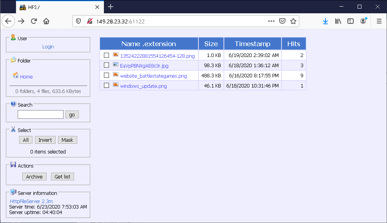Tick the checkbox for EaVpPBNXgAE8s3r.jpg

pos(106,65)
